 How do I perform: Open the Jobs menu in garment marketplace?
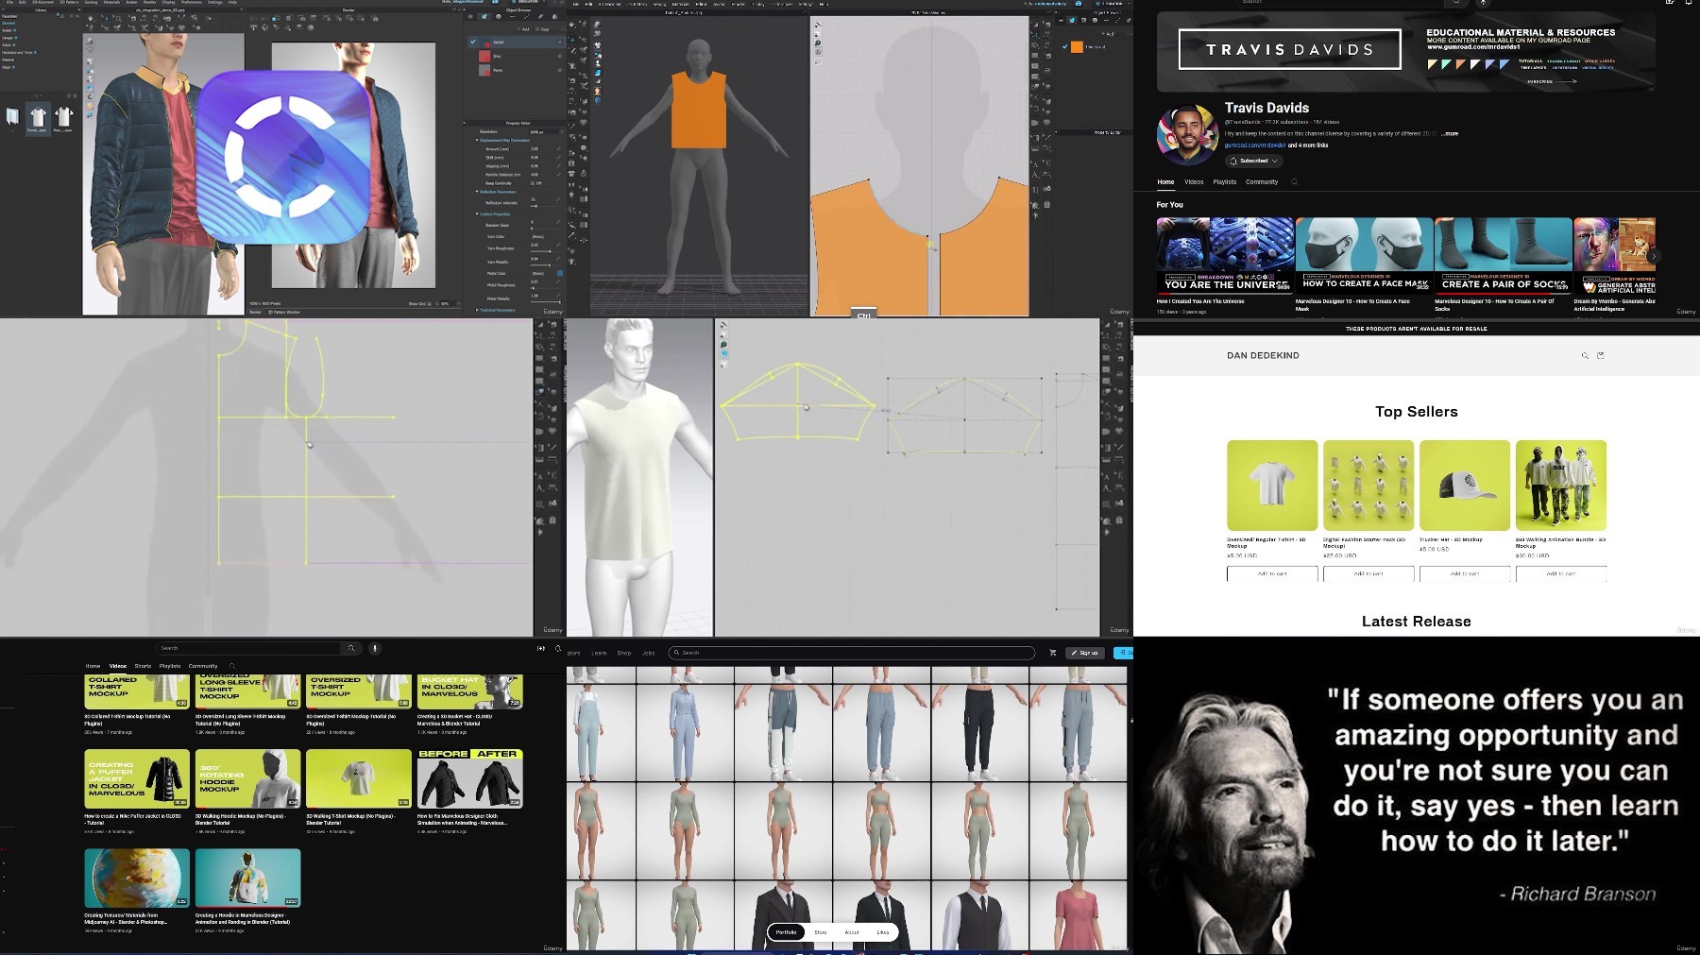(x=649, y=653)
